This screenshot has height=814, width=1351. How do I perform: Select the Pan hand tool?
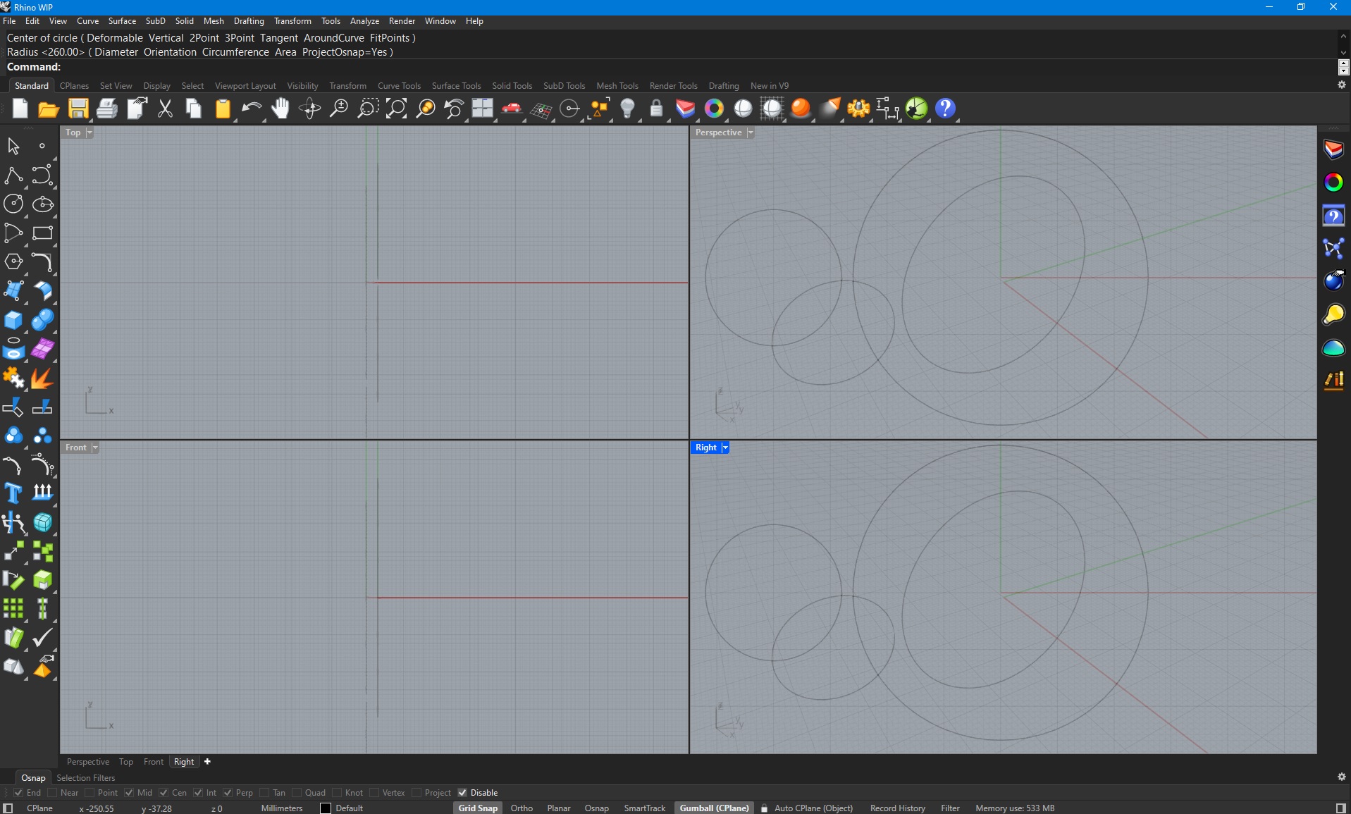(x=280, y=109)
